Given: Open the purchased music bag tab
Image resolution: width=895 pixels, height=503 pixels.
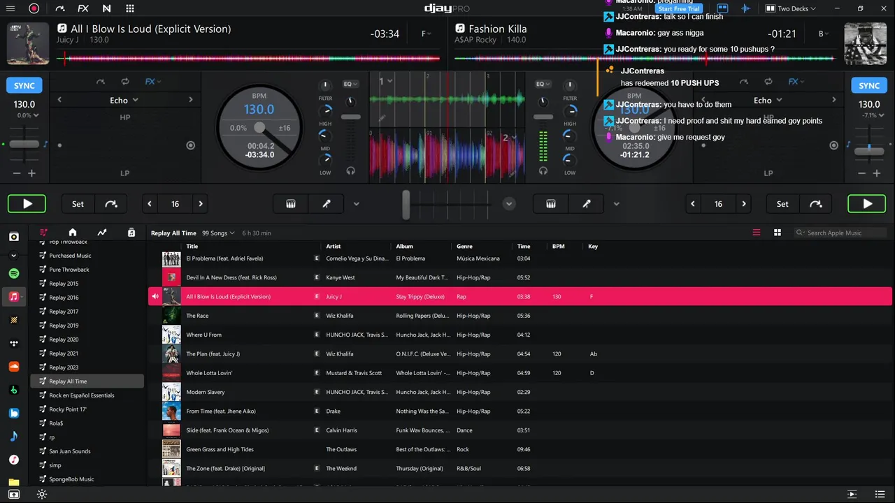Looking at the screenshot, I should click(131, 233).
